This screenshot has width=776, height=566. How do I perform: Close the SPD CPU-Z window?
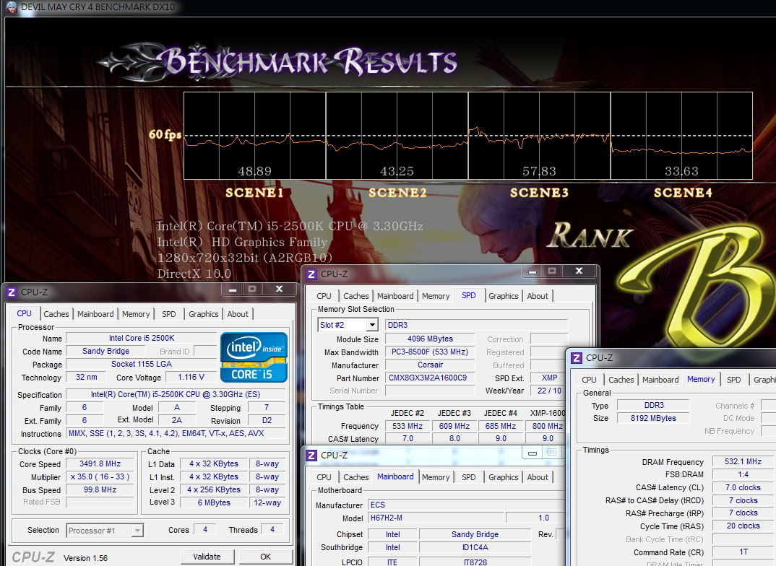click(579, 271)
